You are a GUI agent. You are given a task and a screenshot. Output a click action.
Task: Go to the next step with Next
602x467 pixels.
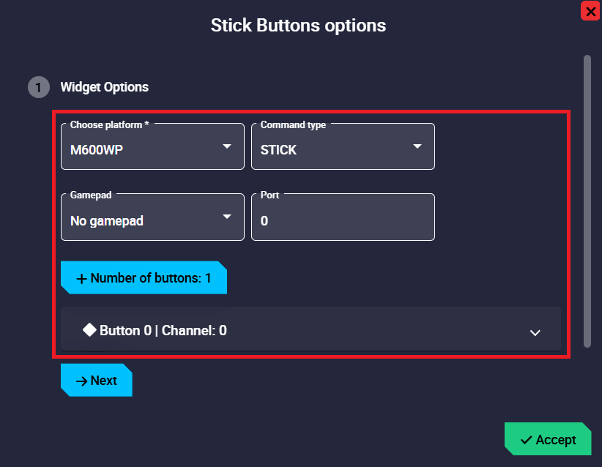click(x=97, y=381)
